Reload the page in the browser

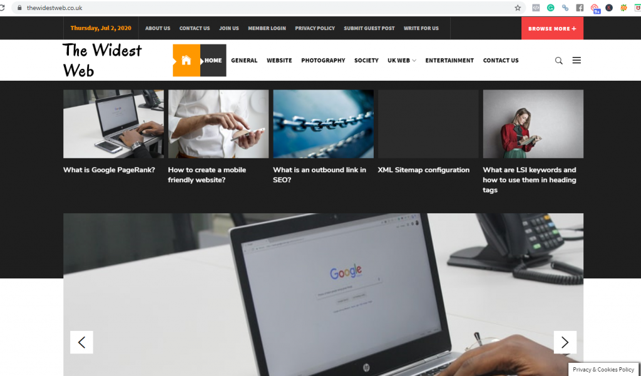pyautogui.click(x=3, y=8)
